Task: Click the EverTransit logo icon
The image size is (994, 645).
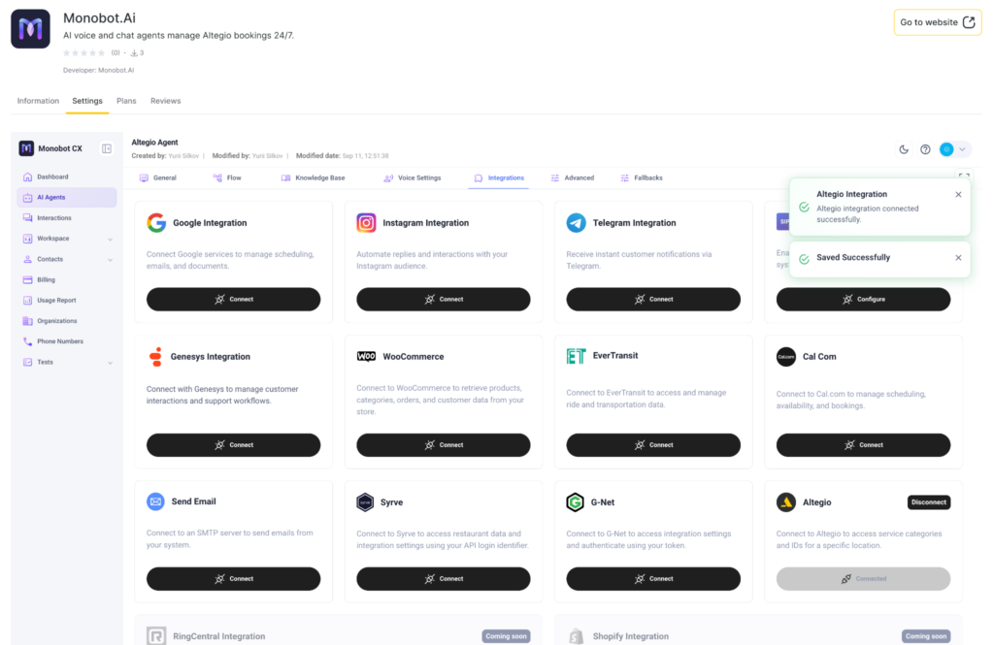Action: (577, 356)
